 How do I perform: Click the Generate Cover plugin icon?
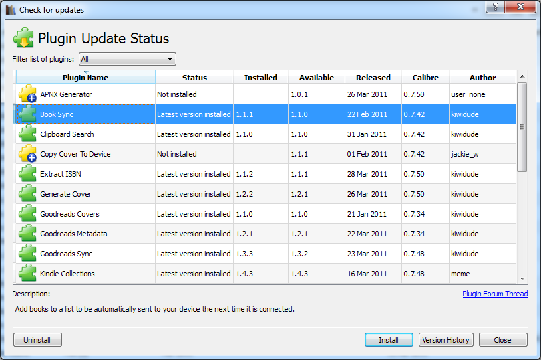point(27,193)
